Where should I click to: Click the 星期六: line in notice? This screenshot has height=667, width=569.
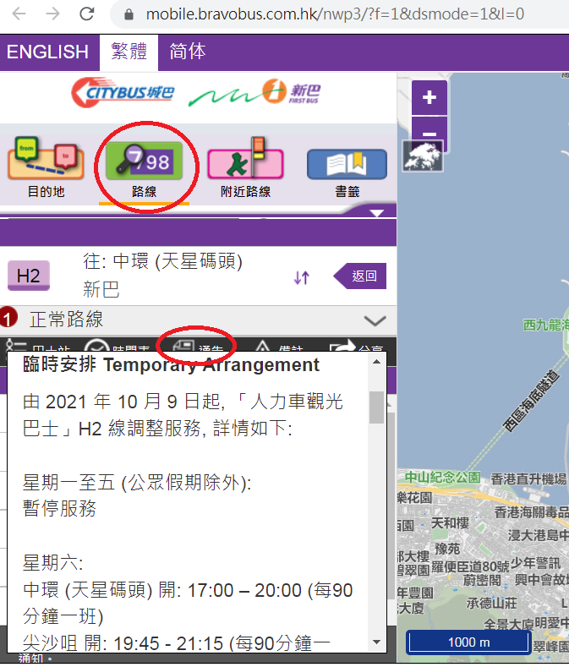[x=53, y=563]
